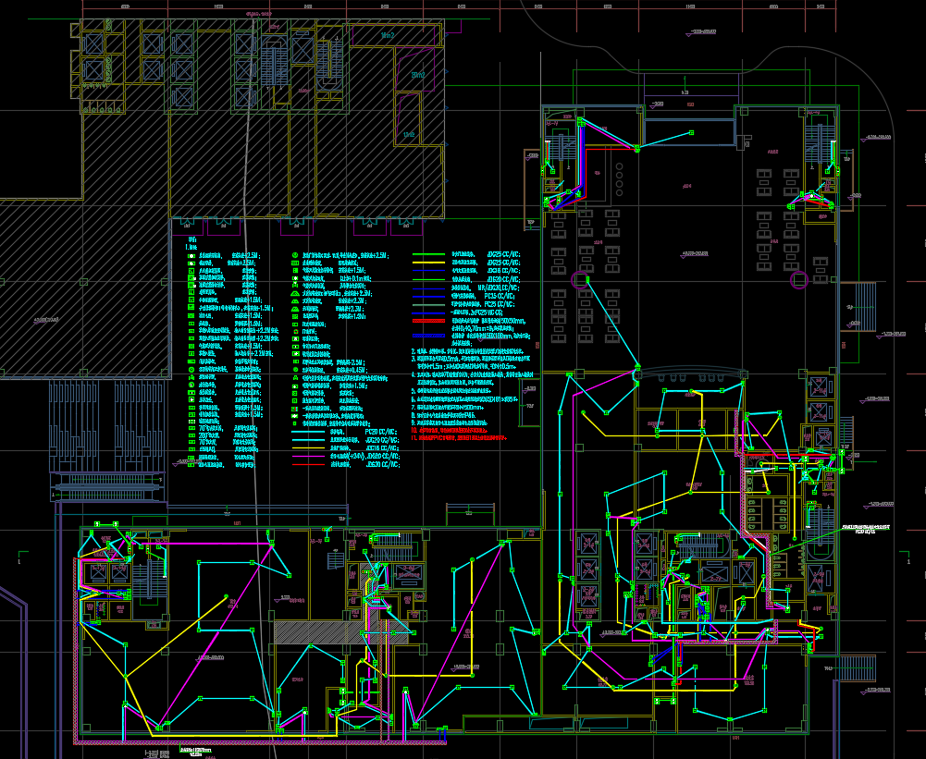926x759 pixels.
Task: Click the left purple circle column marker
Action: (580, 279)
